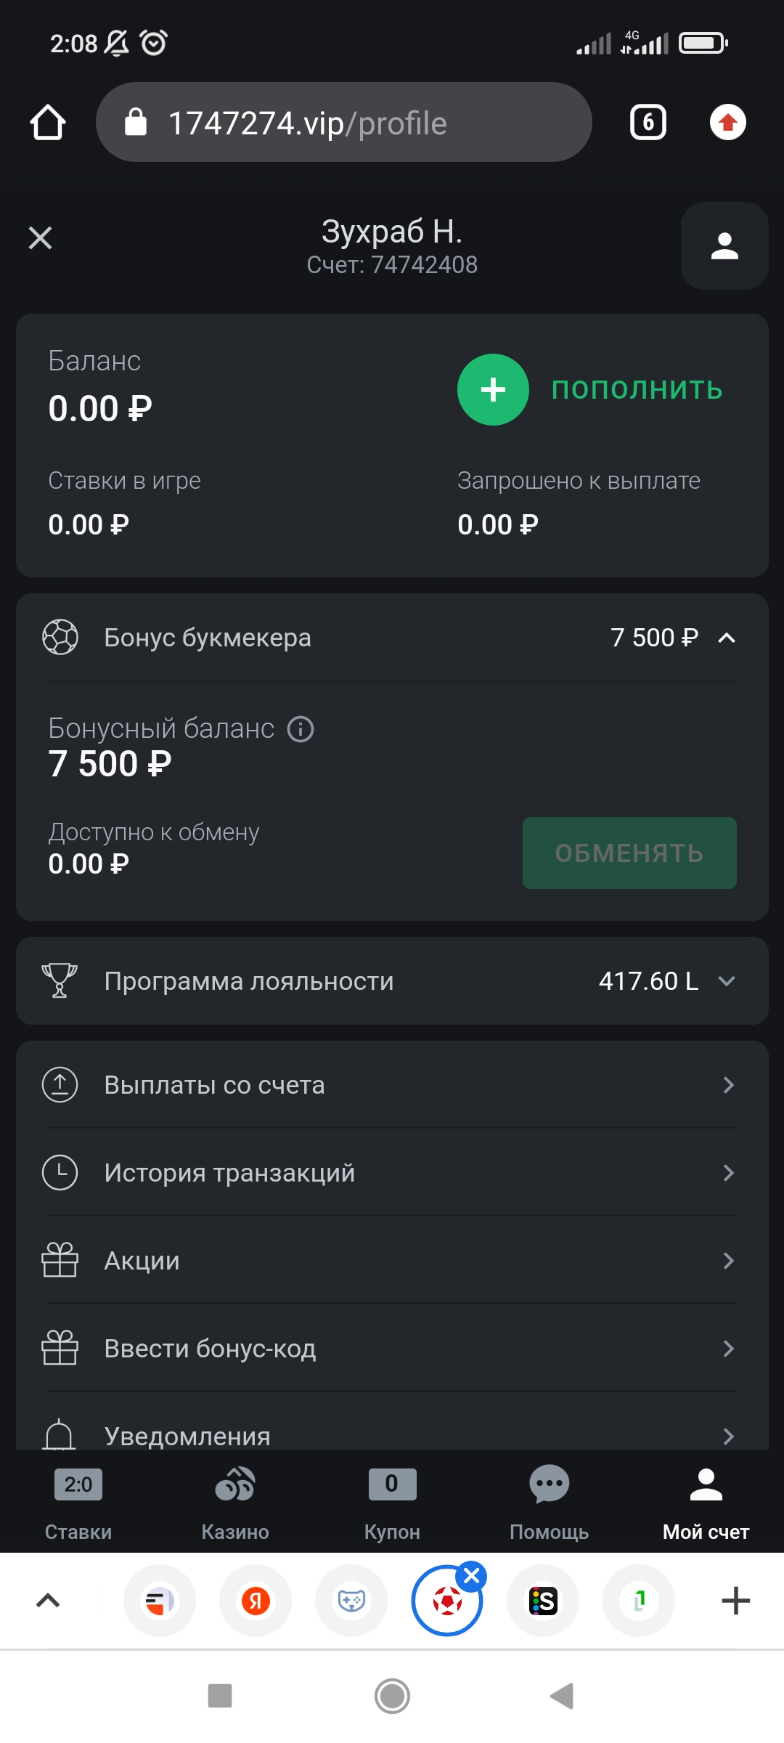Click the ПОПОЛНИТЬ text link
Screen dimensions: 784x1743
[637, 390]
